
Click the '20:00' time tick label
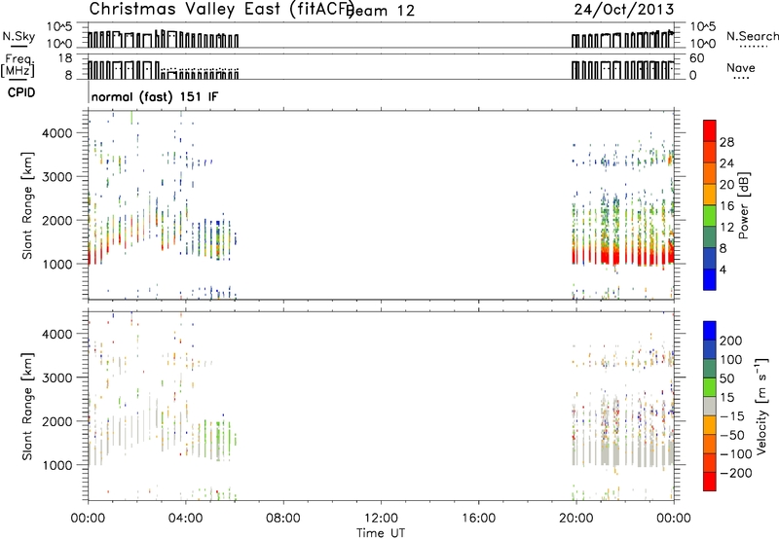[576, 519]
